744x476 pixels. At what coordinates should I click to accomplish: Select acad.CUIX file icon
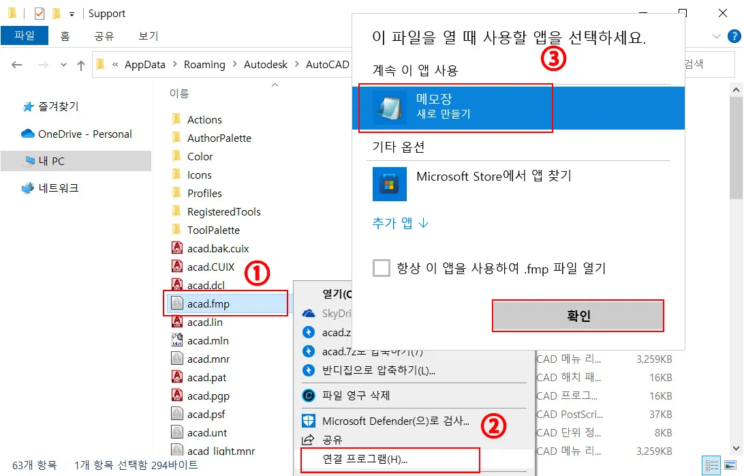(x=177, y=267)
